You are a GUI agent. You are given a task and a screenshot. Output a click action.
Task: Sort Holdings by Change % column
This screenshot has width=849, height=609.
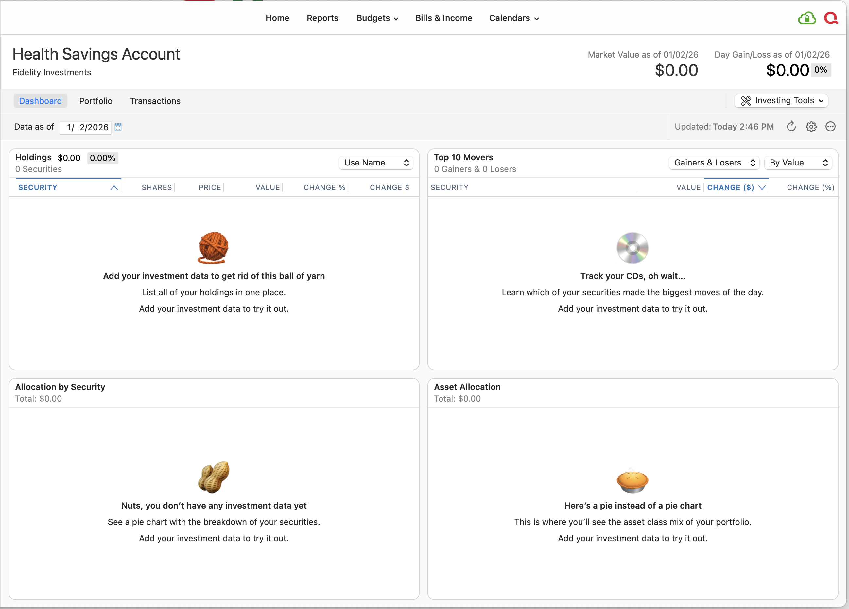(x=324, y=187)
